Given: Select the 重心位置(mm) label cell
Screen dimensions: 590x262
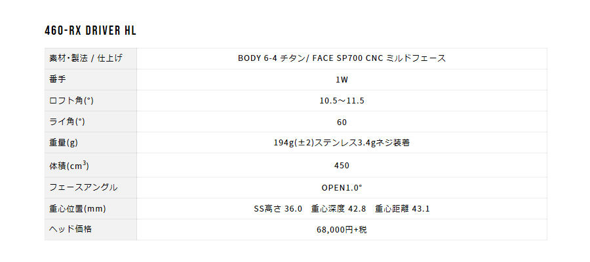Looking at the screenshot, I should (x=90, y=209).
